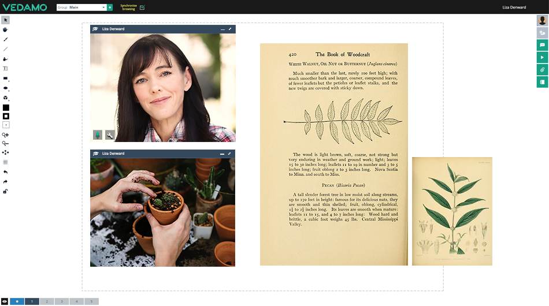Click the VEDAMO logo

25,8
